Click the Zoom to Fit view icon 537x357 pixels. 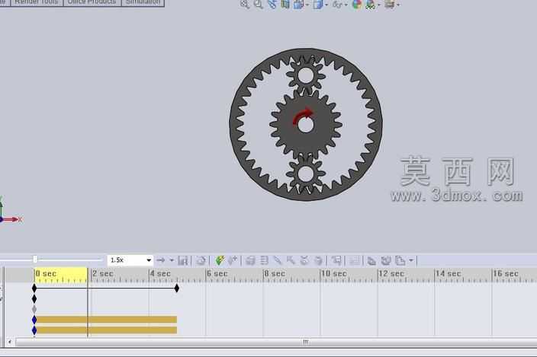point(245,4)
